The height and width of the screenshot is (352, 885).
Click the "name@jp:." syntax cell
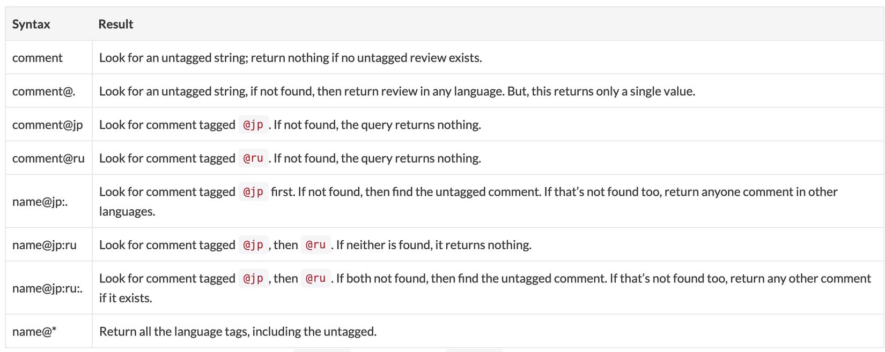pyautogui.click(x=40, y=202)
